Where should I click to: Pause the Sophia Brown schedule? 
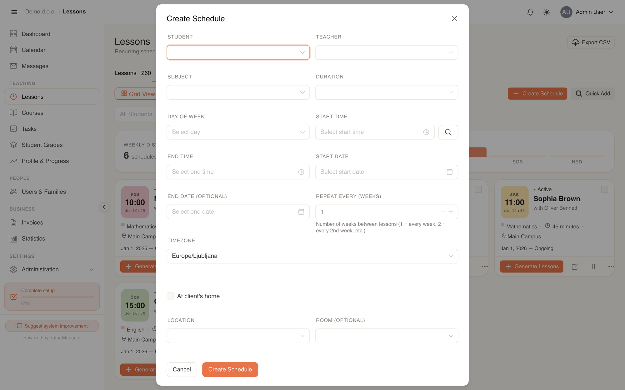click(593, 266)
